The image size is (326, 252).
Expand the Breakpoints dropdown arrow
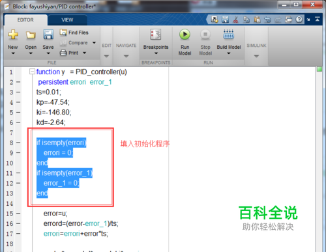[156, 53]
